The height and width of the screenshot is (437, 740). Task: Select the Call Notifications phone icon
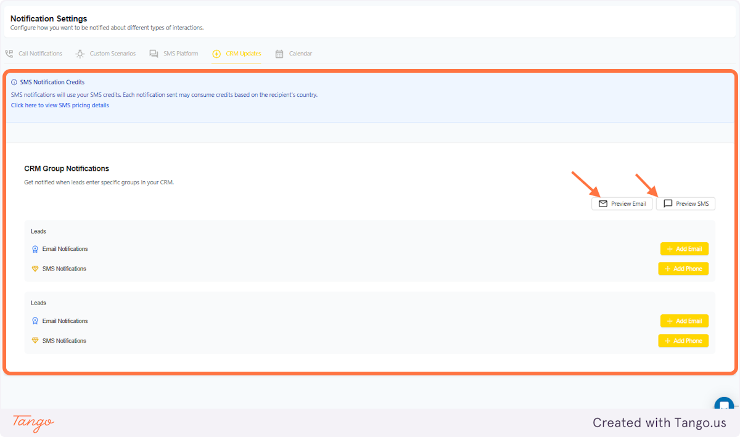tap(9, 54)
